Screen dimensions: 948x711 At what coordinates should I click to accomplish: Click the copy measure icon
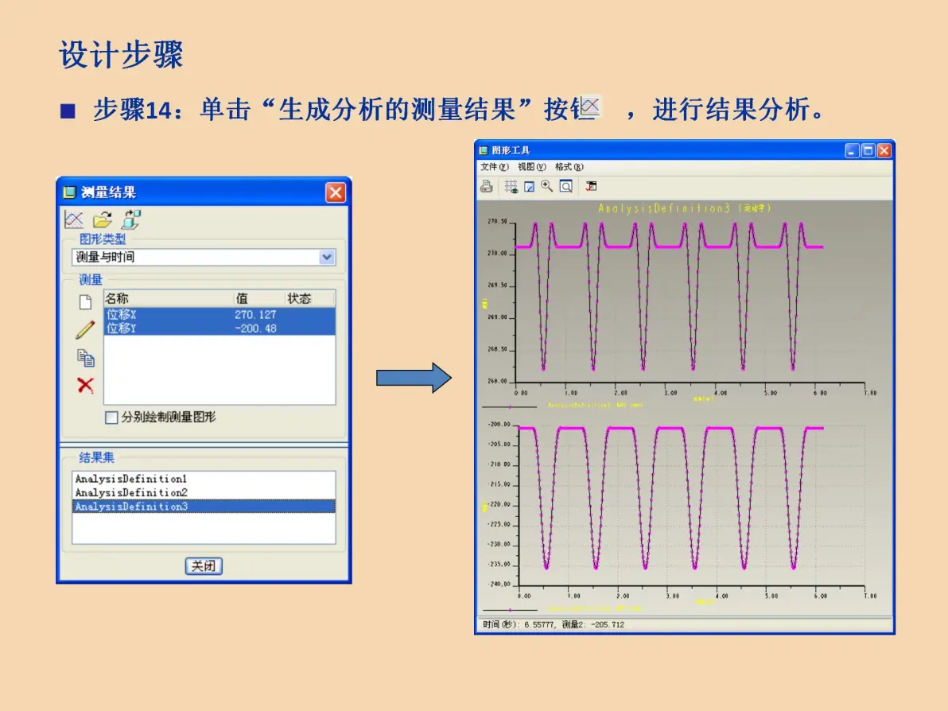tap(85, 358)
